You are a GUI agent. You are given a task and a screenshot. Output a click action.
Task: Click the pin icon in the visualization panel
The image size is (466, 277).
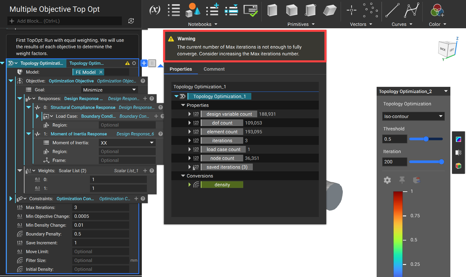(402, 180)
